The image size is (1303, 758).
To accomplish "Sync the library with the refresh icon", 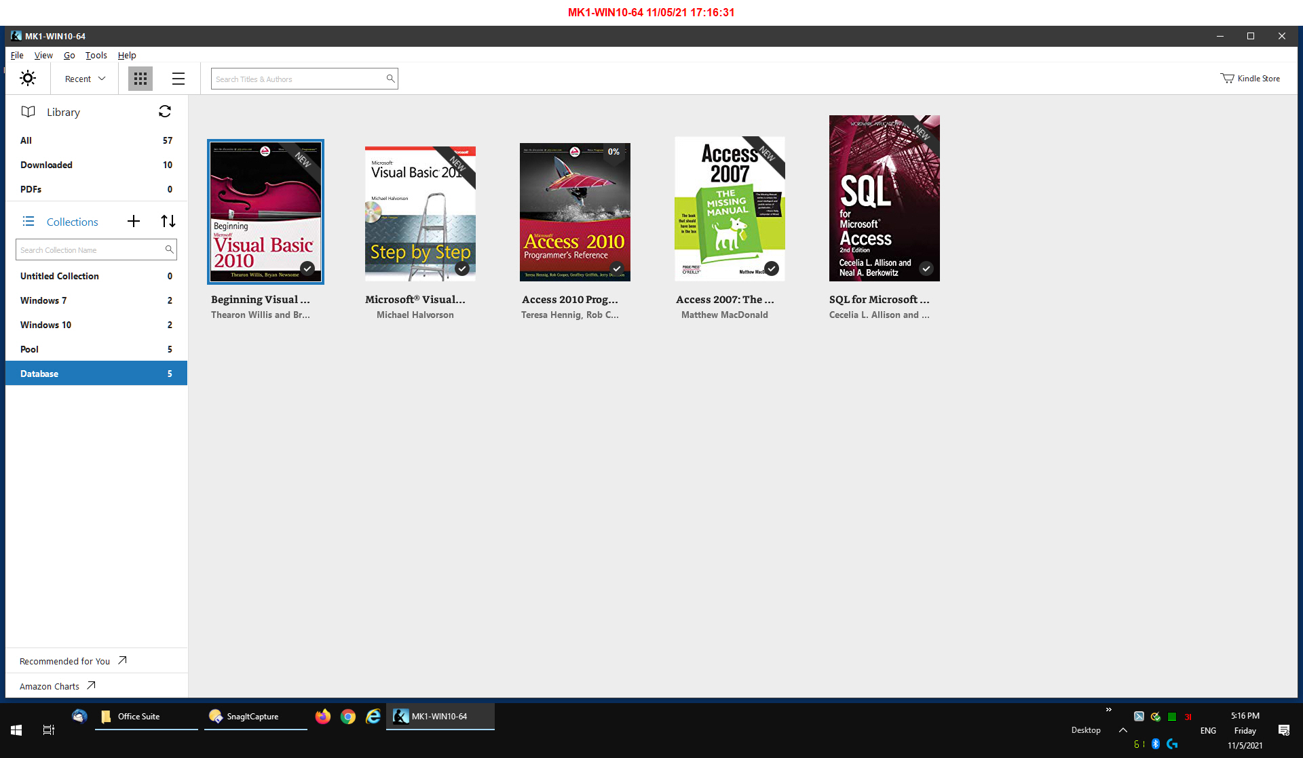I will [x=165, y=111].
